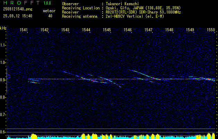Click the 1544 time marker

[86, 30]
